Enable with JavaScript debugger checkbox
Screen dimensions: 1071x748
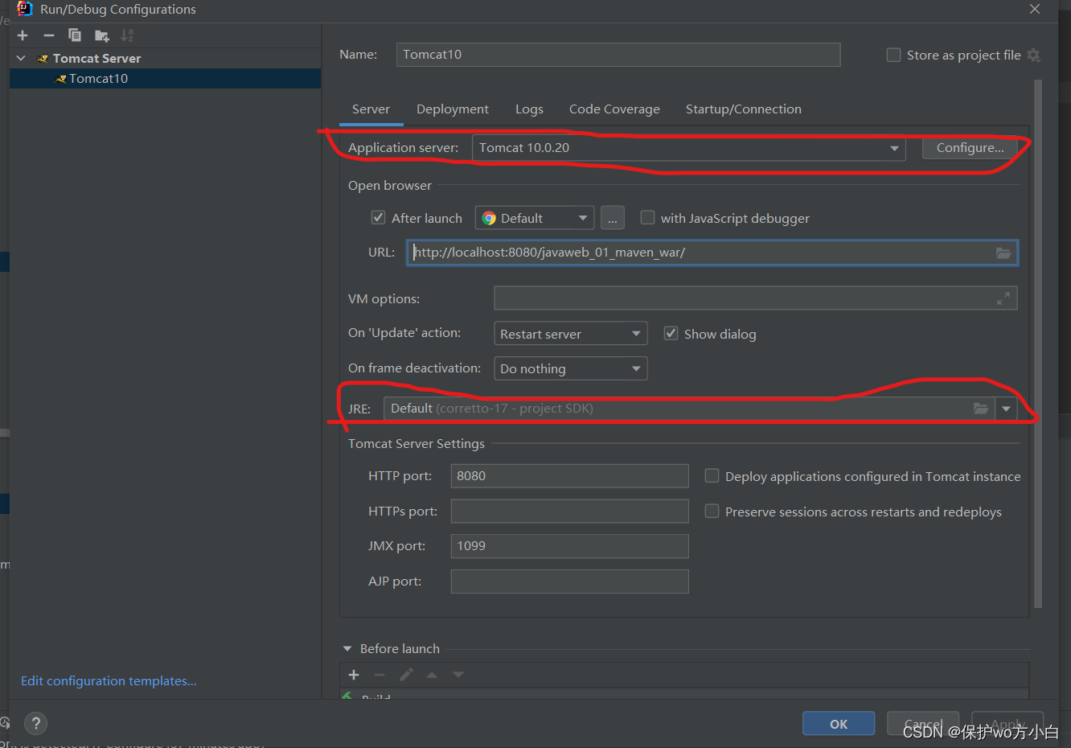tap(647, 218)
